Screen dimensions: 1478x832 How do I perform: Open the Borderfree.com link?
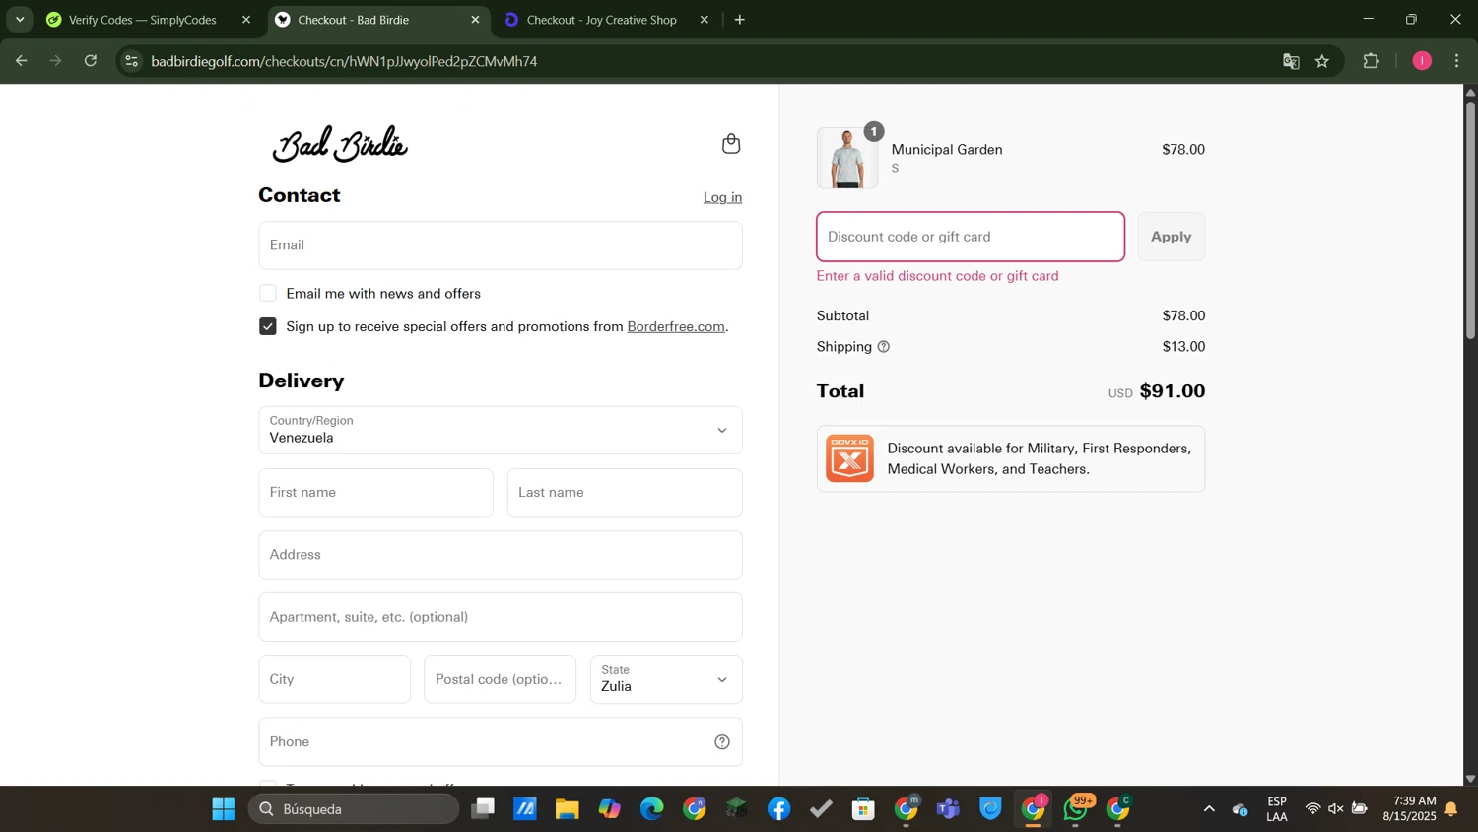click(x=676, y=326)
